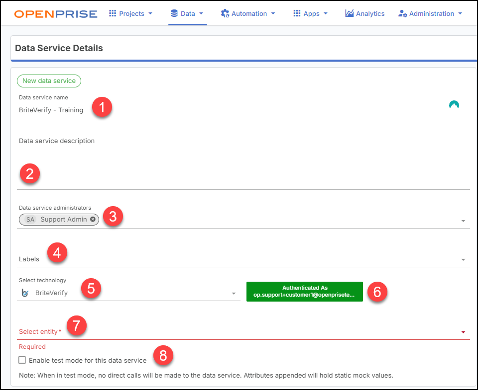Click the Data Service Details heading
The image size is (478, 390).
pyautogui.click(x=59, y=48)
